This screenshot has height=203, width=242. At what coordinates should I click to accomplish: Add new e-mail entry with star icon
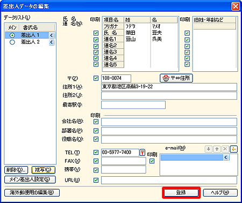[x=233, y=149]
